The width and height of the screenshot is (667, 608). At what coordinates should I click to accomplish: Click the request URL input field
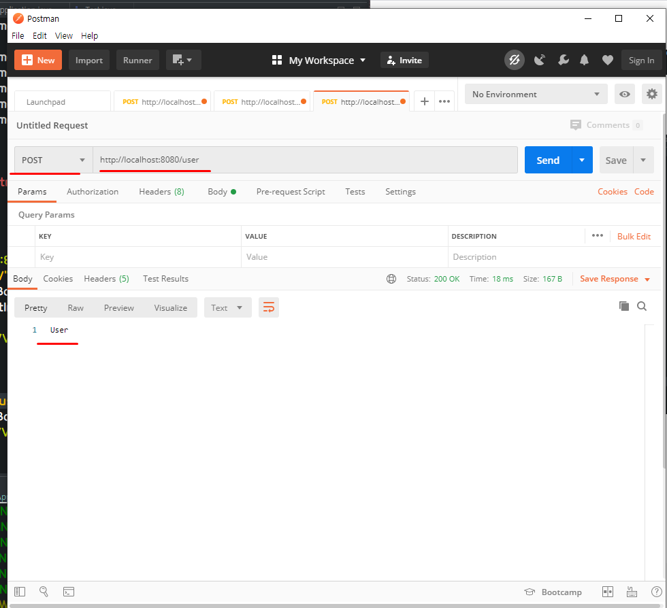click(305, 160)
